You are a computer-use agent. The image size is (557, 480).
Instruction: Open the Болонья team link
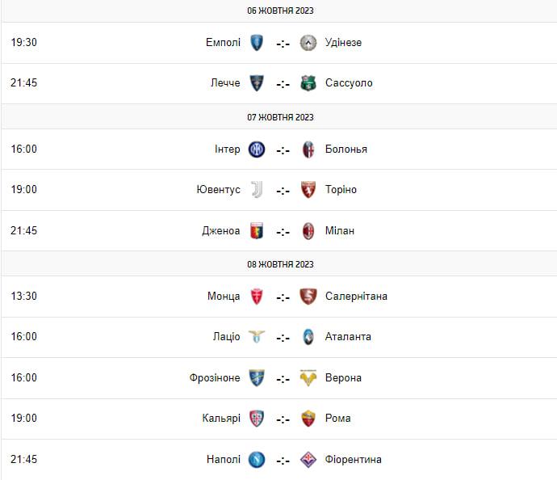click(346, 149)
